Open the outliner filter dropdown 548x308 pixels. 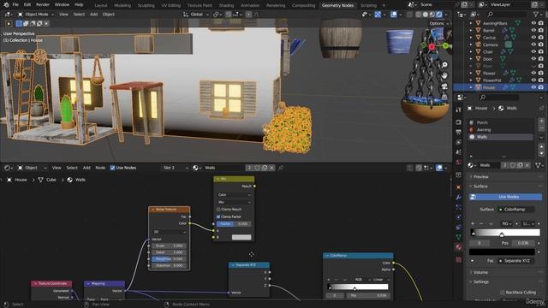(x=537, y=15)
